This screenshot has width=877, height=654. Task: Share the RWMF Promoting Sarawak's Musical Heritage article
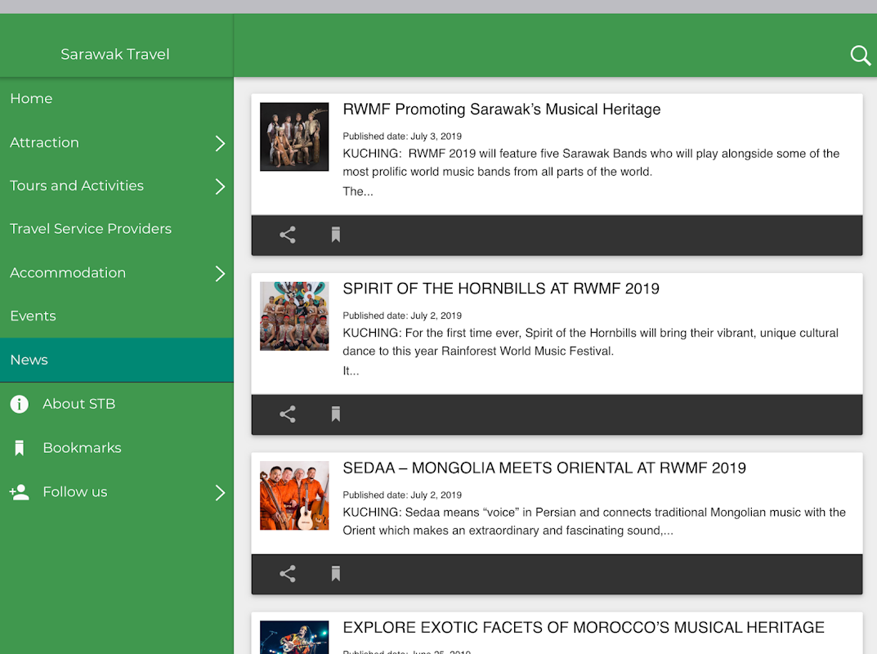click(x=288, y=235)
